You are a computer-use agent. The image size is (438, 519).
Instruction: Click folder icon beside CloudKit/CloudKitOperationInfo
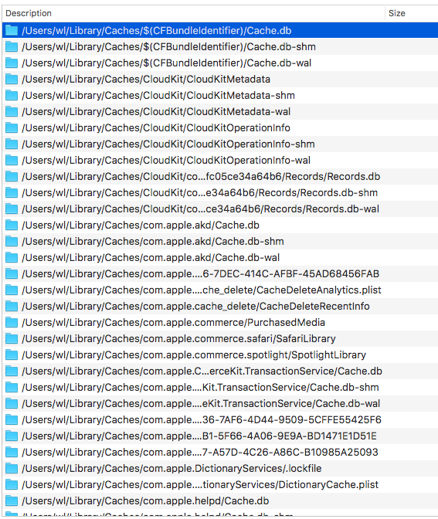tap(12, 127)
